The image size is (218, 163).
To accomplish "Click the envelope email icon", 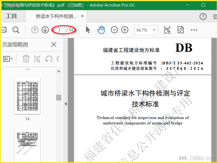I will point(4,30).
